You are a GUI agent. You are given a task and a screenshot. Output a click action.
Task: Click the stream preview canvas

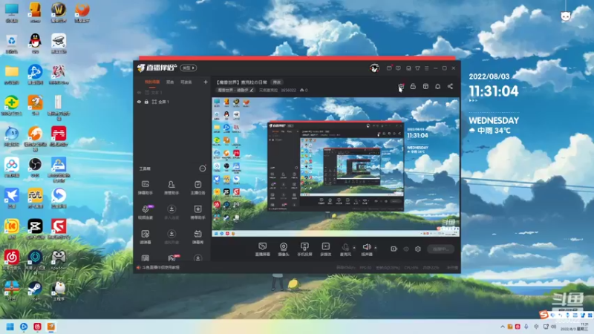pos(336,167)
